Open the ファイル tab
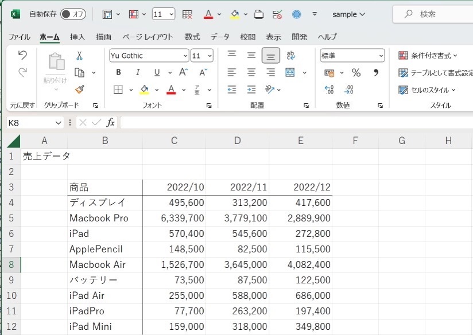Viewport: 473px width, 335px height. (20, 37)
